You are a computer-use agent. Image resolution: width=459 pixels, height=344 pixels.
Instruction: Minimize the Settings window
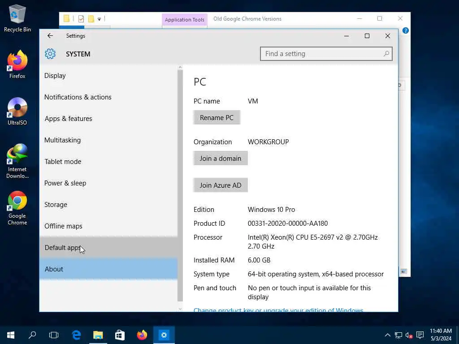[346, 36]
